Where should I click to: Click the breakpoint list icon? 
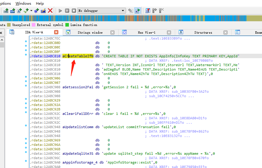pos(148,11)
